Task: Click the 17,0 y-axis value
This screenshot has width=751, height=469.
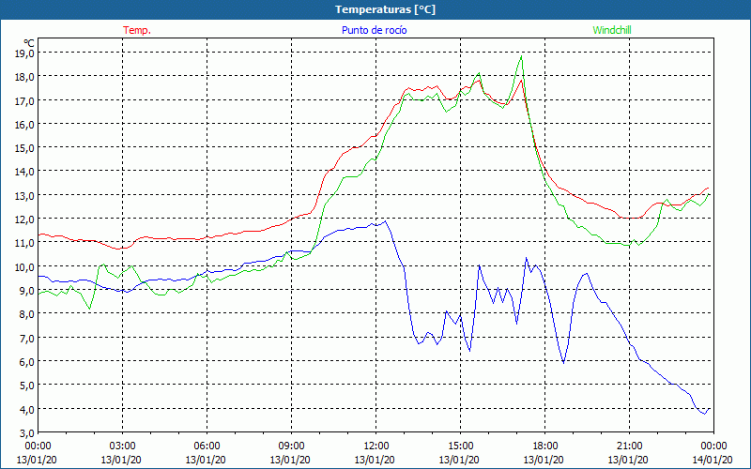Action: click(25, 100)
